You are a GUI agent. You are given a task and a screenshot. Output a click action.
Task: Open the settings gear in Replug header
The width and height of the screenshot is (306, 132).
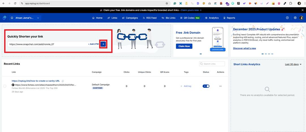295,18
